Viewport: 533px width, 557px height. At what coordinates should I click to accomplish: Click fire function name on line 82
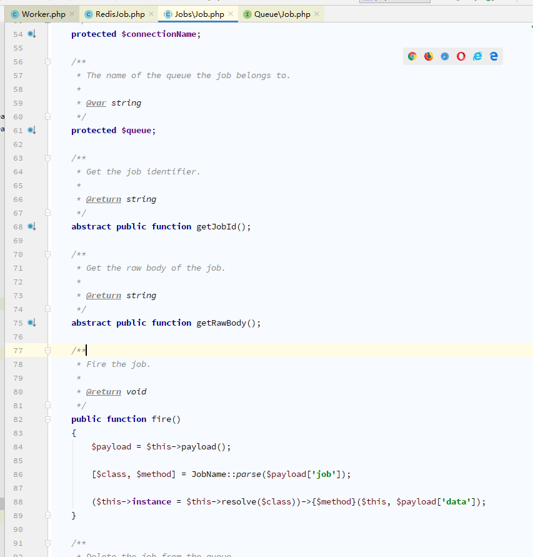[x=161, y=419]
